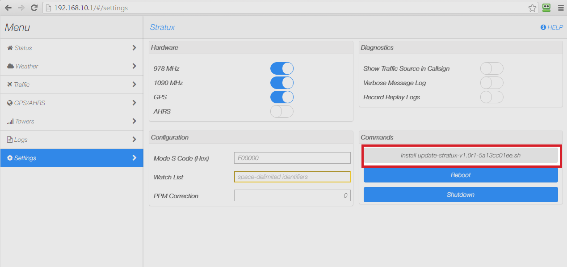Enable Record Replay Logs switch
567x267 pixels.
tap(491, 97)
